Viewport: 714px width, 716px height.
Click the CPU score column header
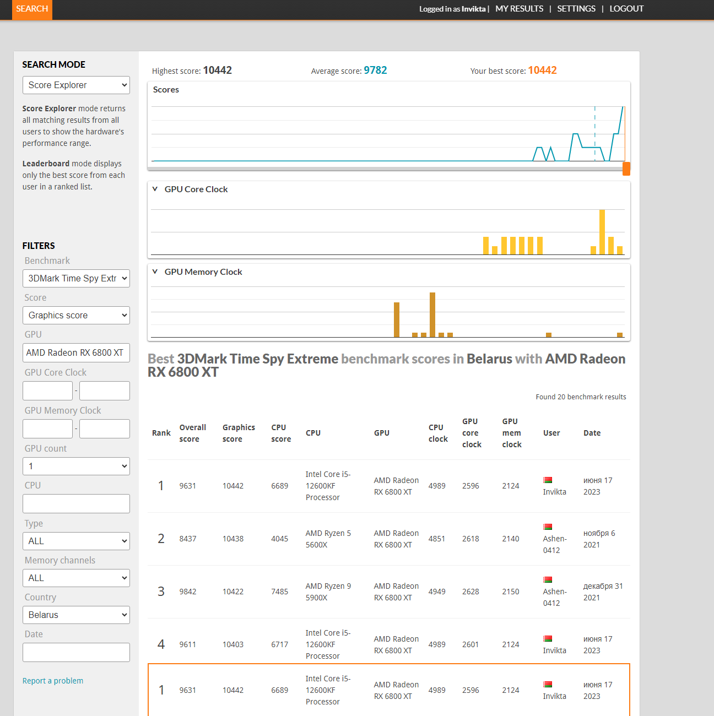click(281, 433)
